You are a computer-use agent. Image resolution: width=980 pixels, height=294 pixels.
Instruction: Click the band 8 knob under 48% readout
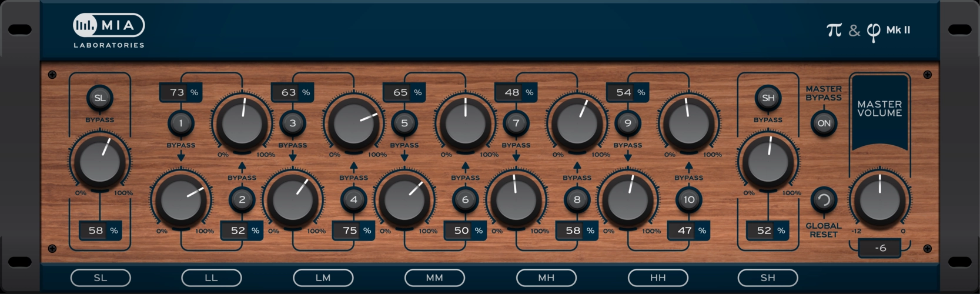(x=577, y=122)
